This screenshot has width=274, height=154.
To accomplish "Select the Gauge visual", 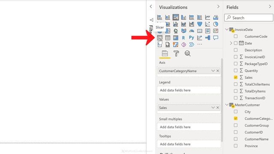I will point(191,31).
